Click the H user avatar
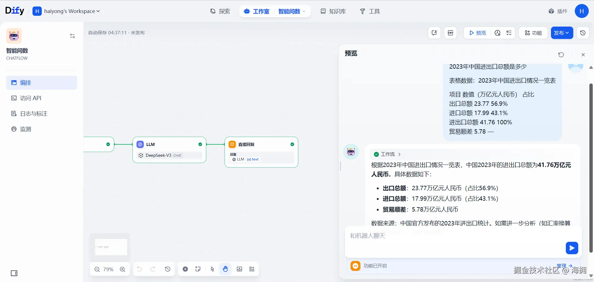This screenshot has height=282, width=594. (x=582, y=11)
